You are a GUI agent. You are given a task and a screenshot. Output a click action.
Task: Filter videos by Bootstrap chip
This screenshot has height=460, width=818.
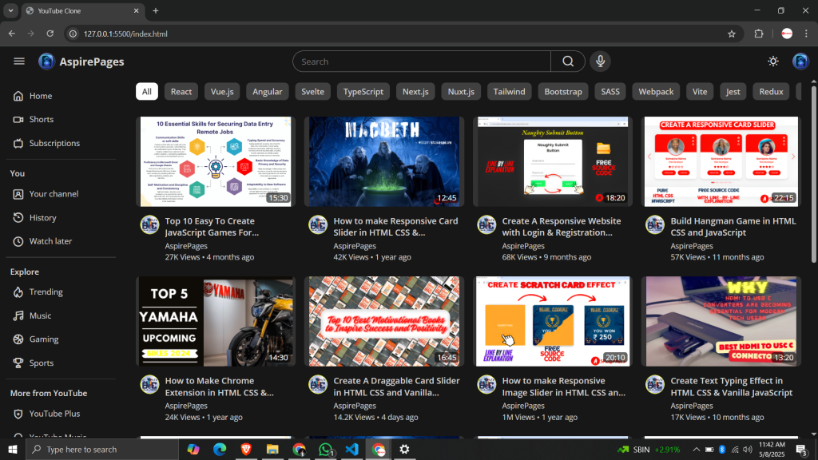click(x=563, y=91)
